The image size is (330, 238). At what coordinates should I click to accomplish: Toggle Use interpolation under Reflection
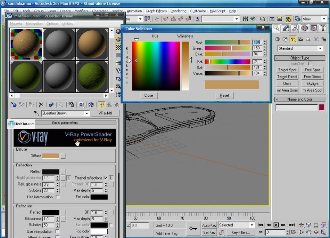pyautogui.click(x=57, y=197)
